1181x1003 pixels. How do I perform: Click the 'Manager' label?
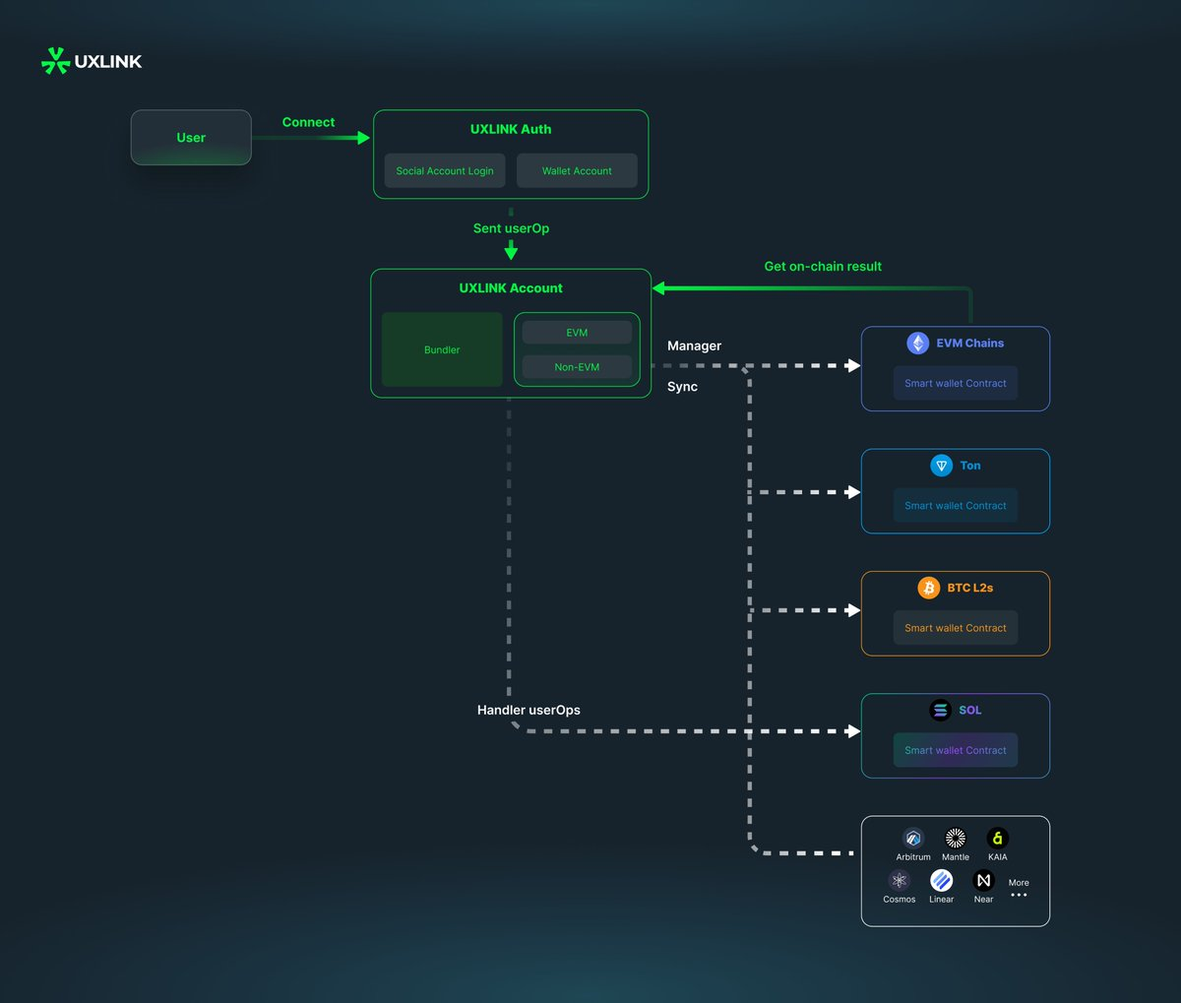tap(694, 345)
